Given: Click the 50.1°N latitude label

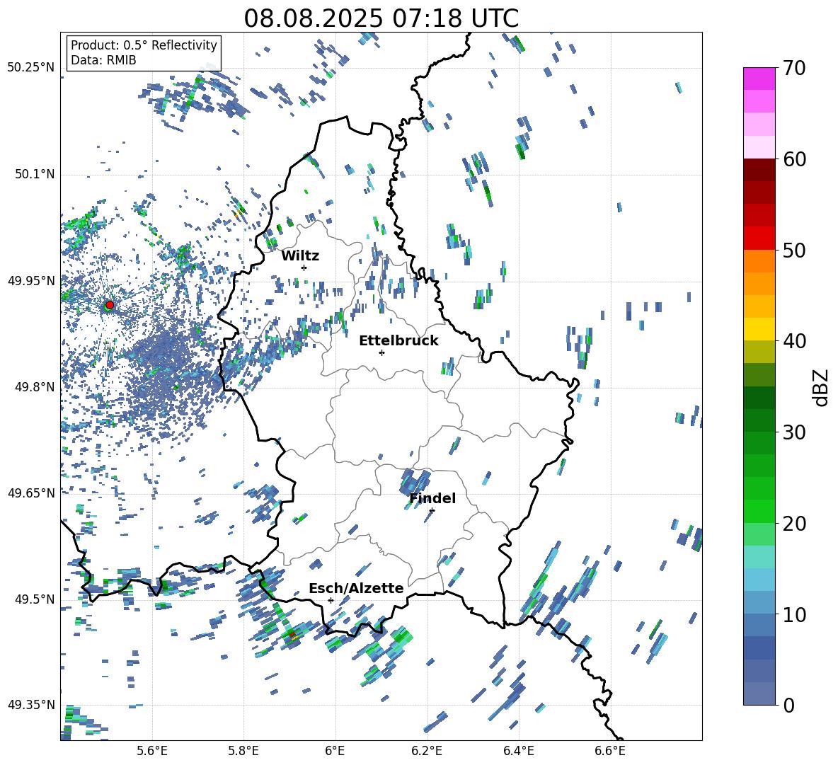Looking at the screenshot, I should tap(35, 174).
